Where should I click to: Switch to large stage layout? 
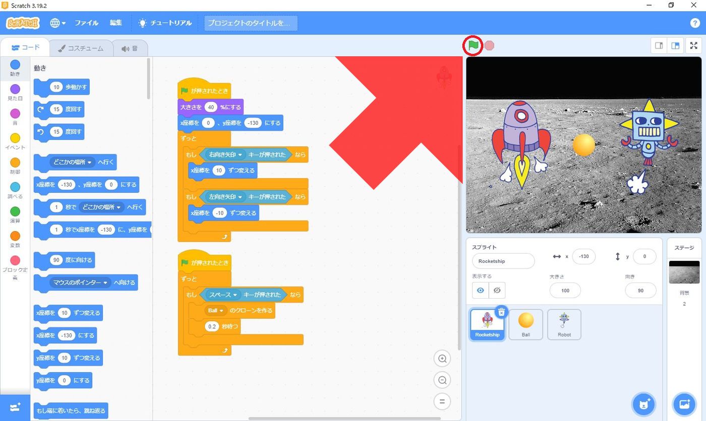tap(675, 46)
